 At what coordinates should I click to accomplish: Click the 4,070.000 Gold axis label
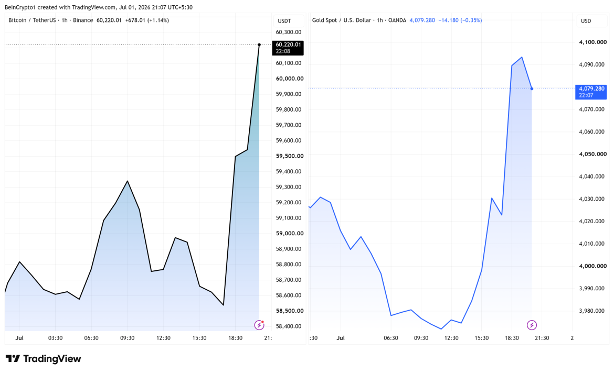591,109
